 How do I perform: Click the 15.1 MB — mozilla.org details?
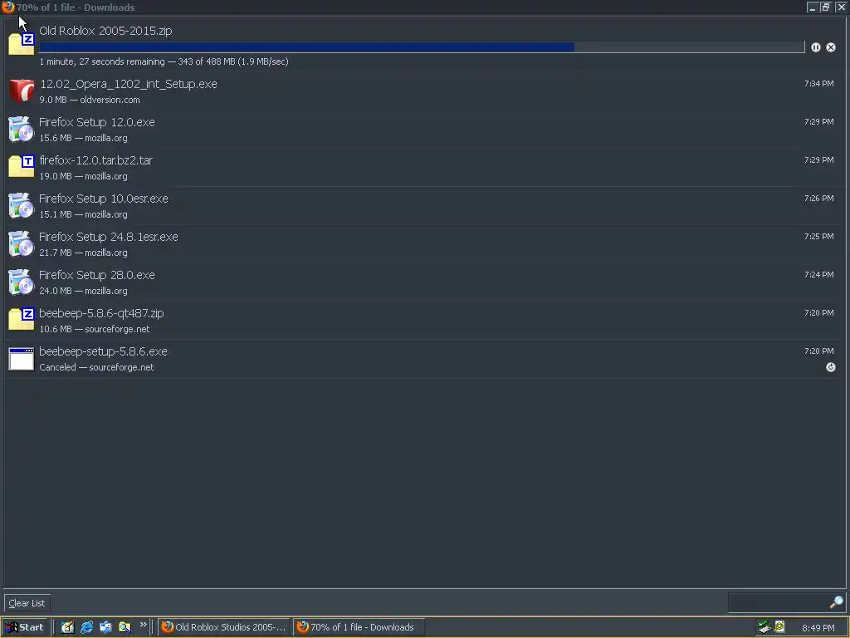coord(84,215)
